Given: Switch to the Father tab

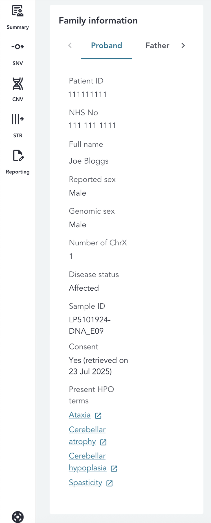Looking at the screenshot, I should [157, 46].
